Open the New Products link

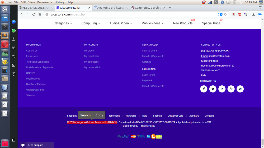coord(183,23)
